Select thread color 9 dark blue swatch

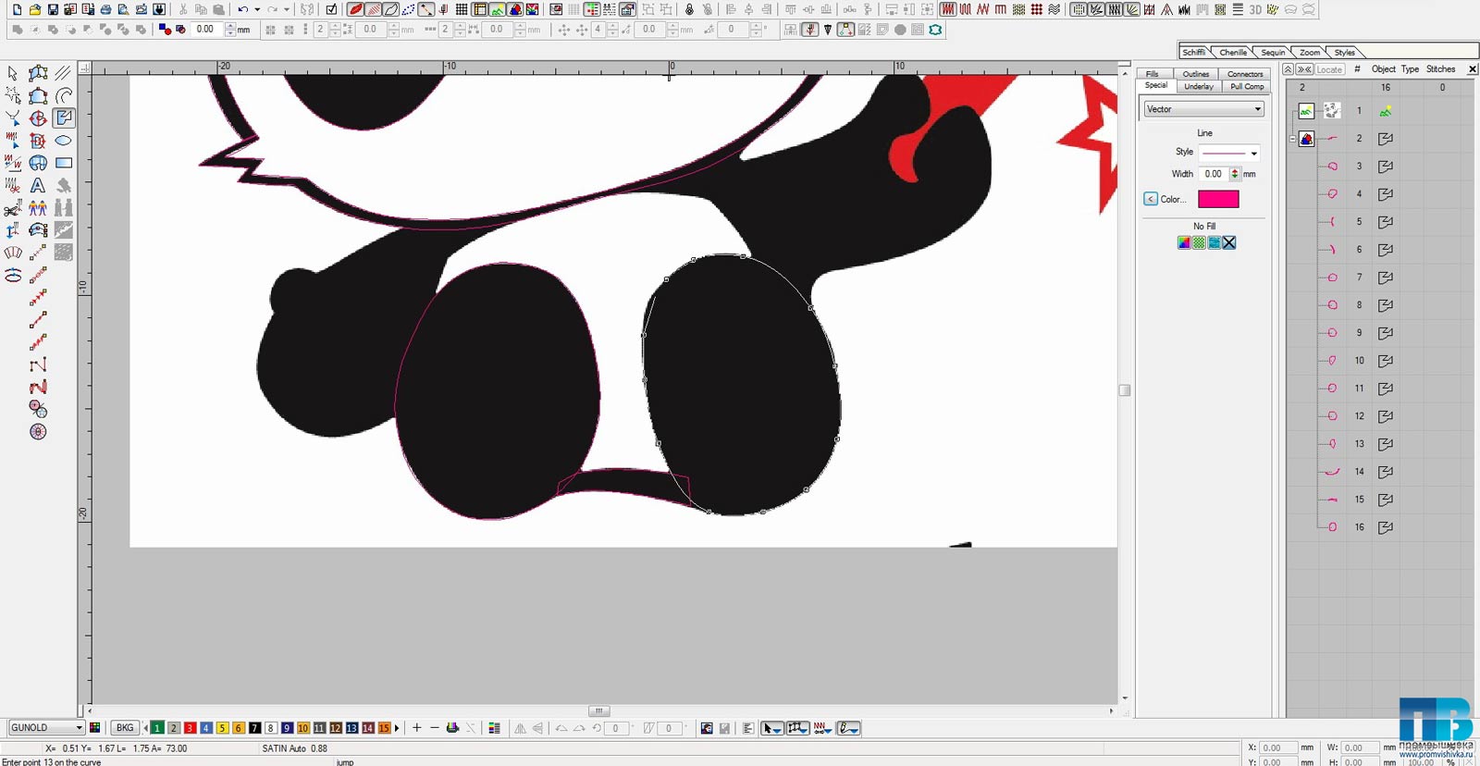pyautogui.click(x=287, y=728)
